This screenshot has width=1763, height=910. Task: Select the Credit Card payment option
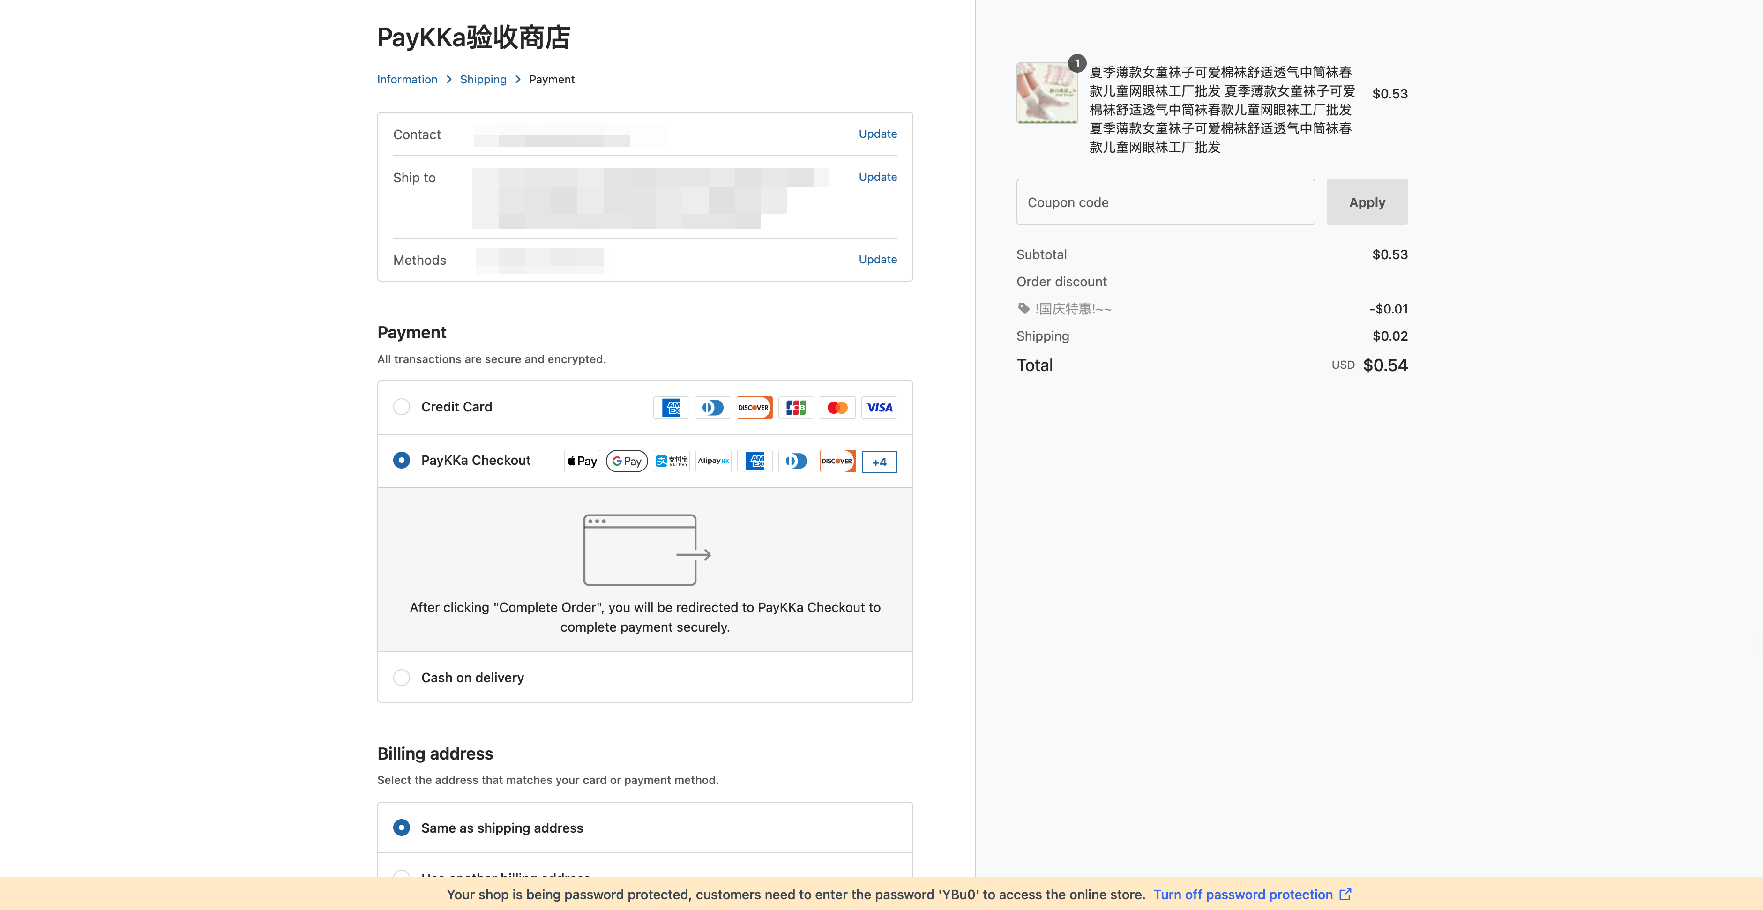[x=402, y=407]
